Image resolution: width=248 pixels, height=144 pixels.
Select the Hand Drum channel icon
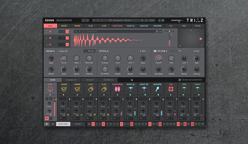(x=117, y=89)
